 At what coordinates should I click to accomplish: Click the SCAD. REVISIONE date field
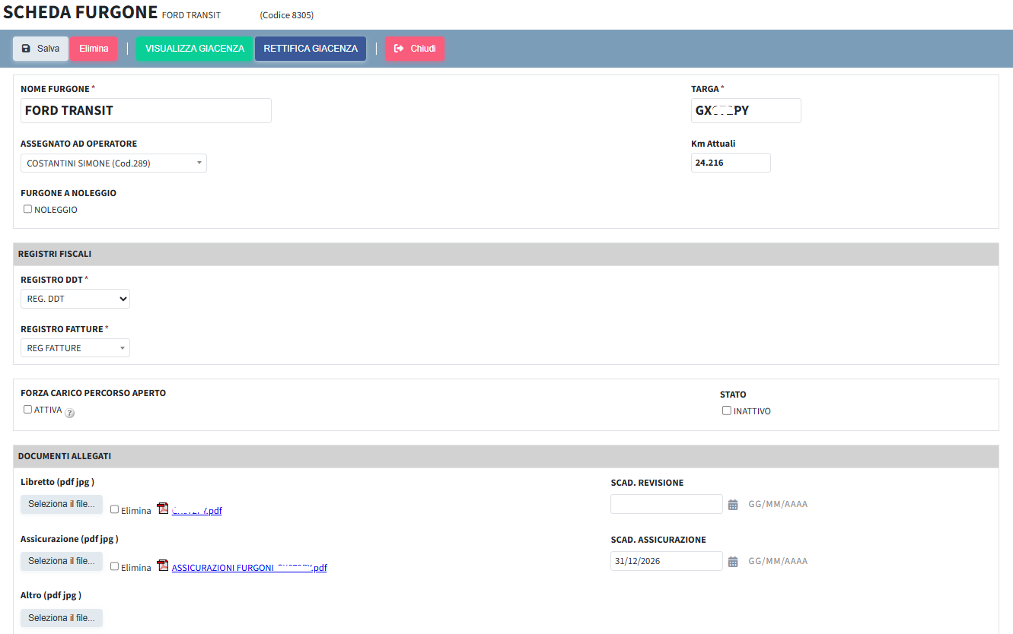click(x=667, y=504)
